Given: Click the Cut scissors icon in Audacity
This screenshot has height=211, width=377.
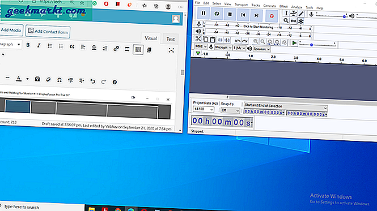Looking at the screenshot, I should (198, 38).
